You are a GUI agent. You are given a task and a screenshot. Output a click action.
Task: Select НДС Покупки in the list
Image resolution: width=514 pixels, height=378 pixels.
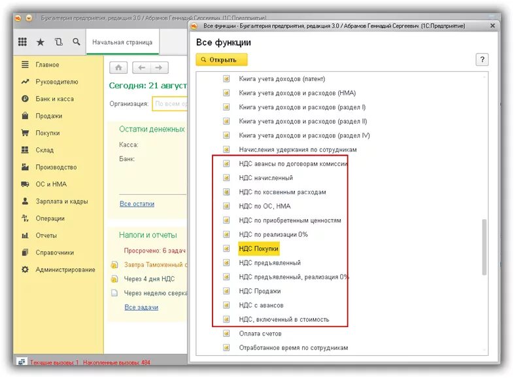point(258,249)
